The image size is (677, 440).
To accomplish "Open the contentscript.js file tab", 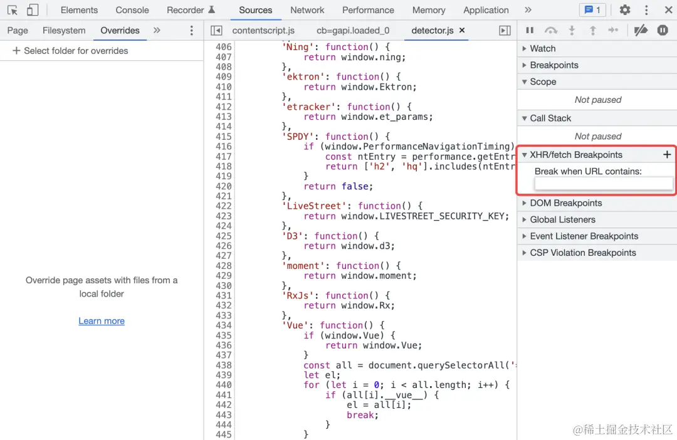I will point(263,30).
